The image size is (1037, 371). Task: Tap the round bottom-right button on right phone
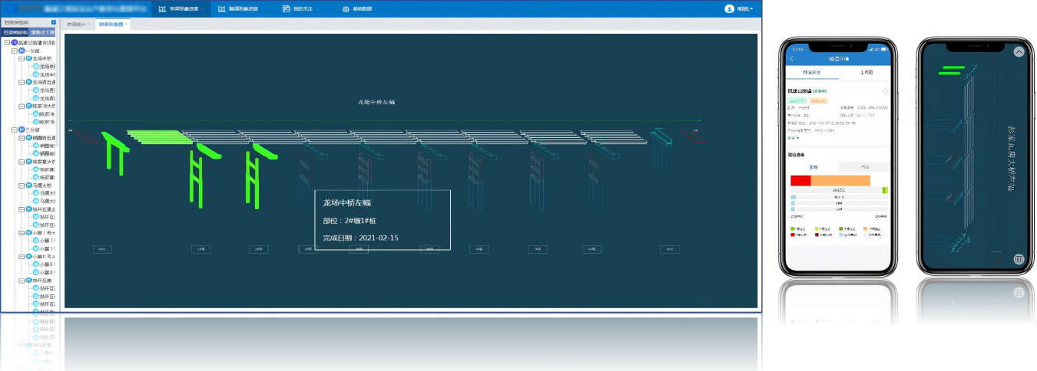[1019, 259]
